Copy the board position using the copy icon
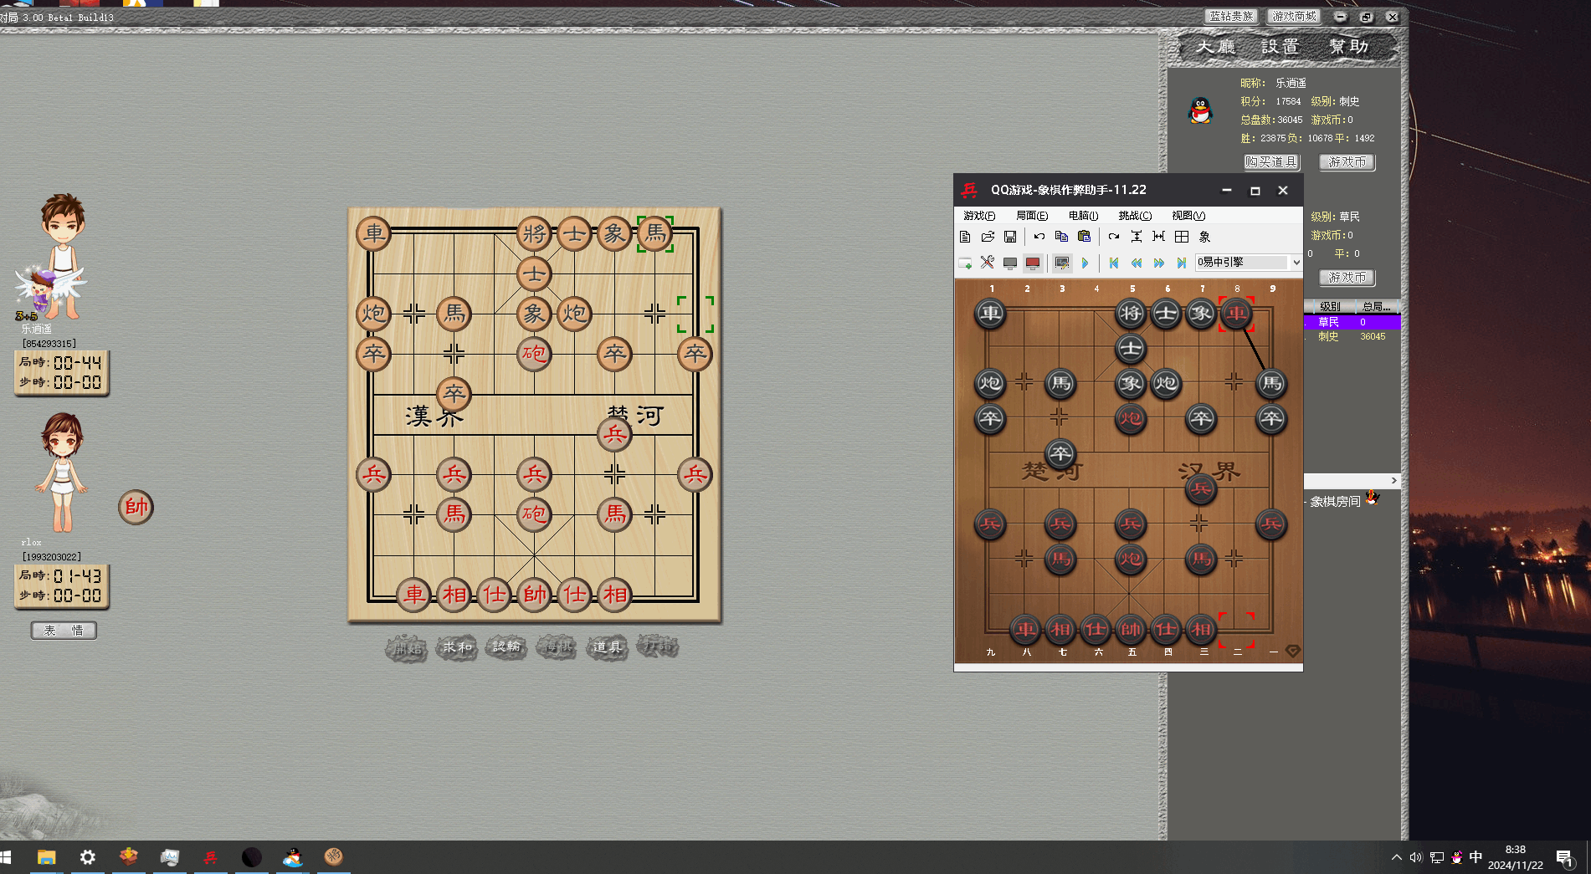1591x874 pixels. click(x=1061, y=237)
